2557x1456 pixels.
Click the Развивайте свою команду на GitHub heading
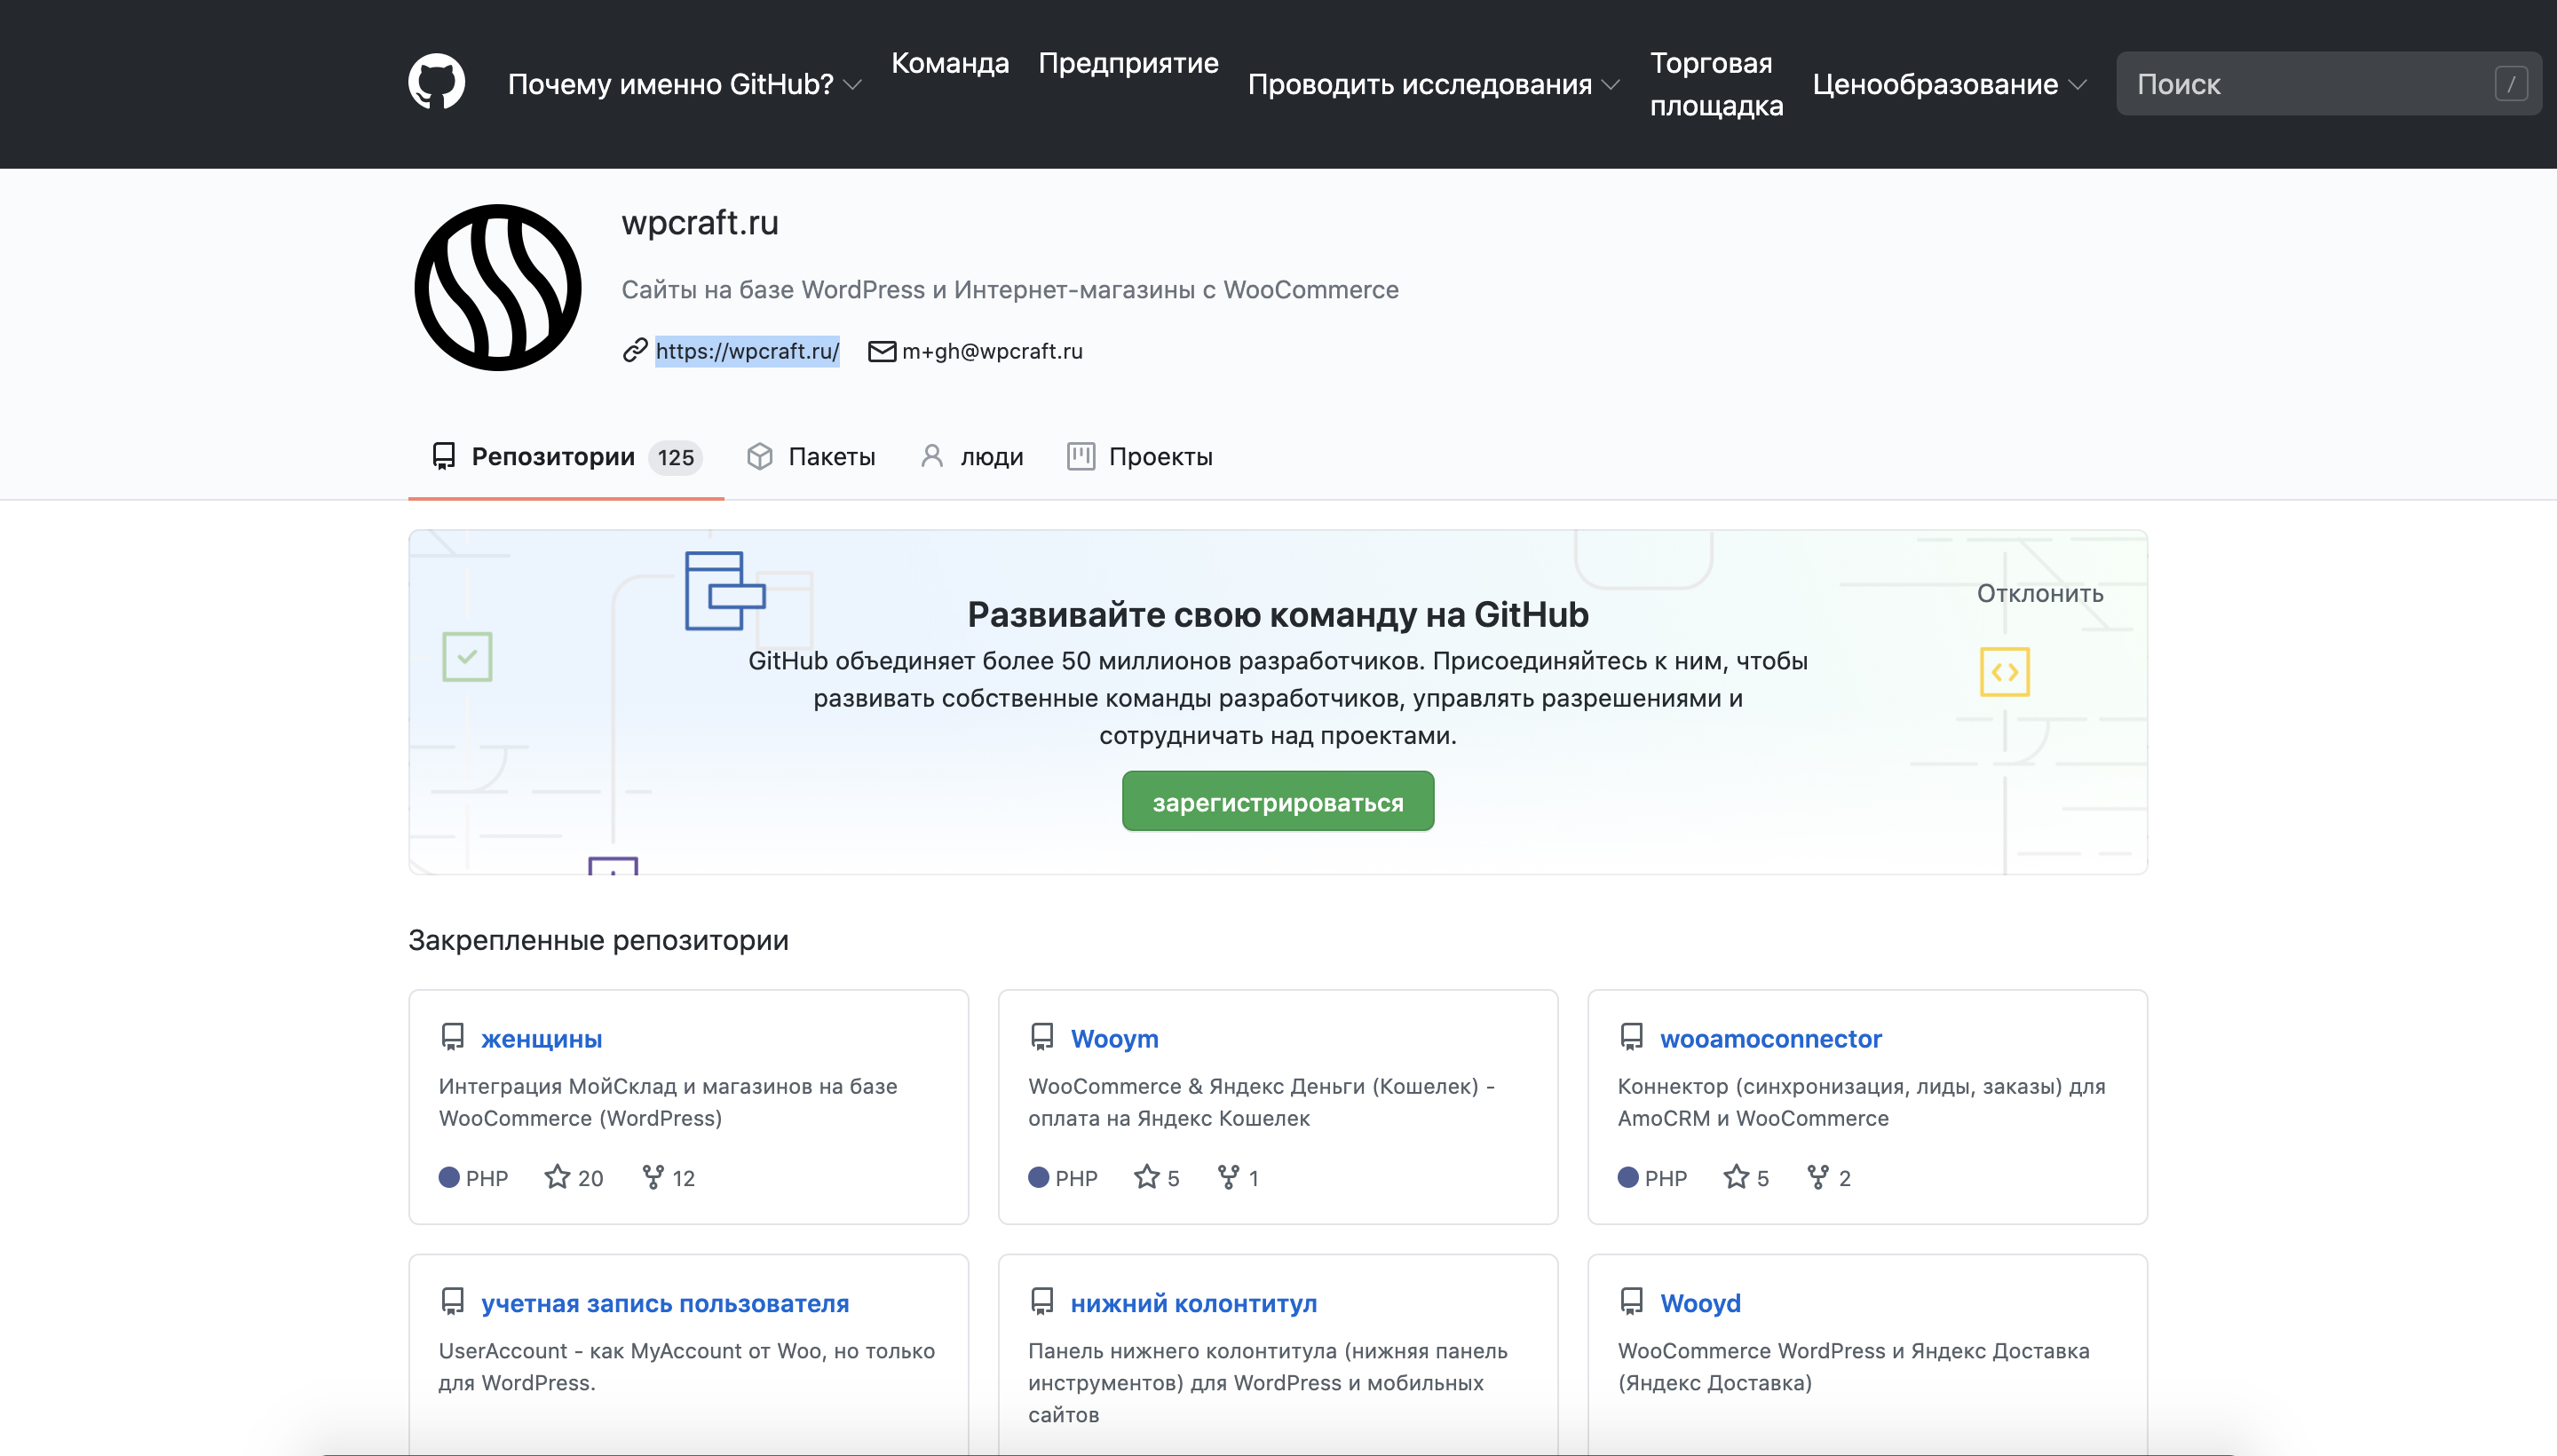pyautogui.click(x=1278, y=614)
